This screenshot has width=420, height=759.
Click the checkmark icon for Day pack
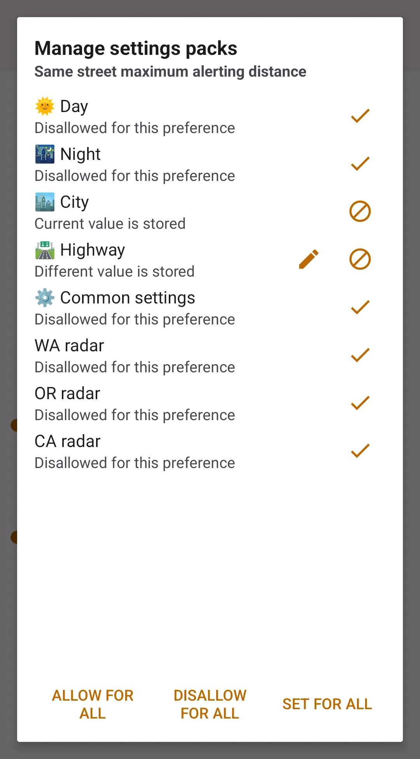pos(360,116)
